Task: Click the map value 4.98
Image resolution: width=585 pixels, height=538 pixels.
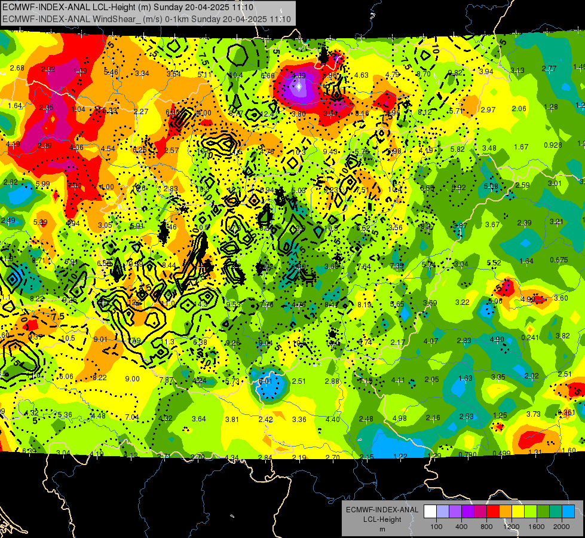Action: coord(400,418)
